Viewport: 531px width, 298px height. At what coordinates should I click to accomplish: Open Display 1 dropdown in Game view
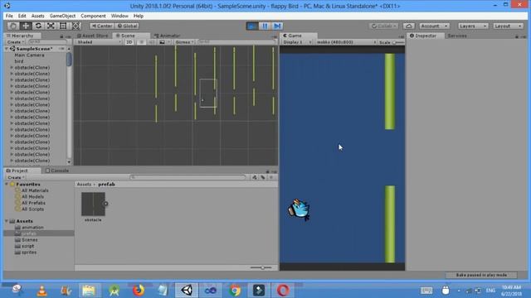click(x=297, y=42)
